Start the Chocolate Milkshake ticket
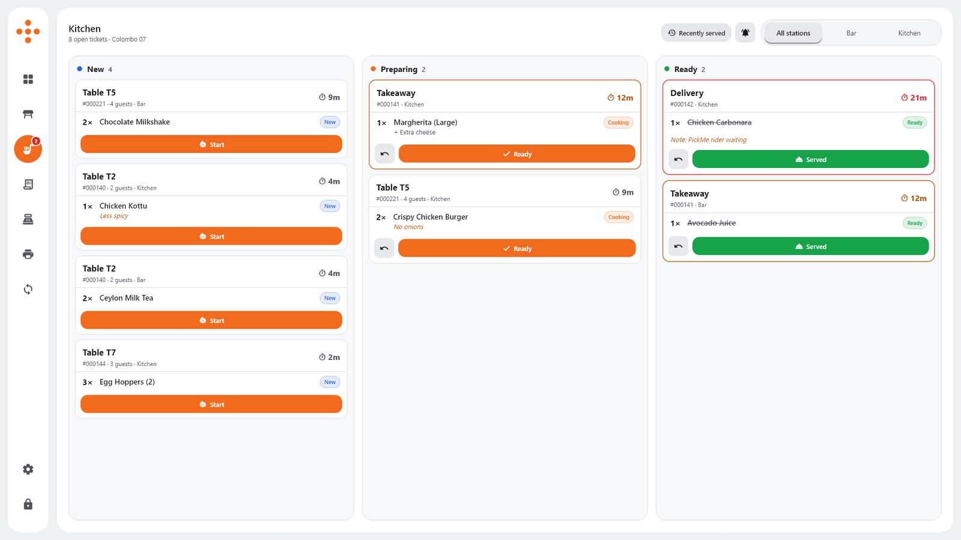Screen dimensions: 961x540 click(x=211, y=144)
